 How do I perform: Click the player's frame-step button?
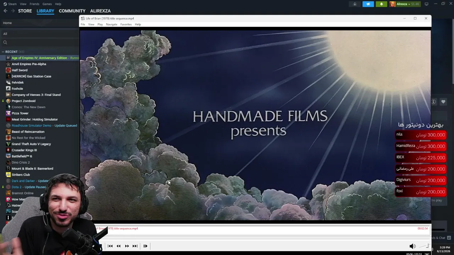pos(145,246)
